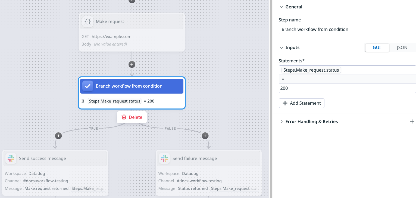Click the Steps.Make_request.status tag in Statements
Viewport: 419px width, 198px height.
click(x=311, y=70)
